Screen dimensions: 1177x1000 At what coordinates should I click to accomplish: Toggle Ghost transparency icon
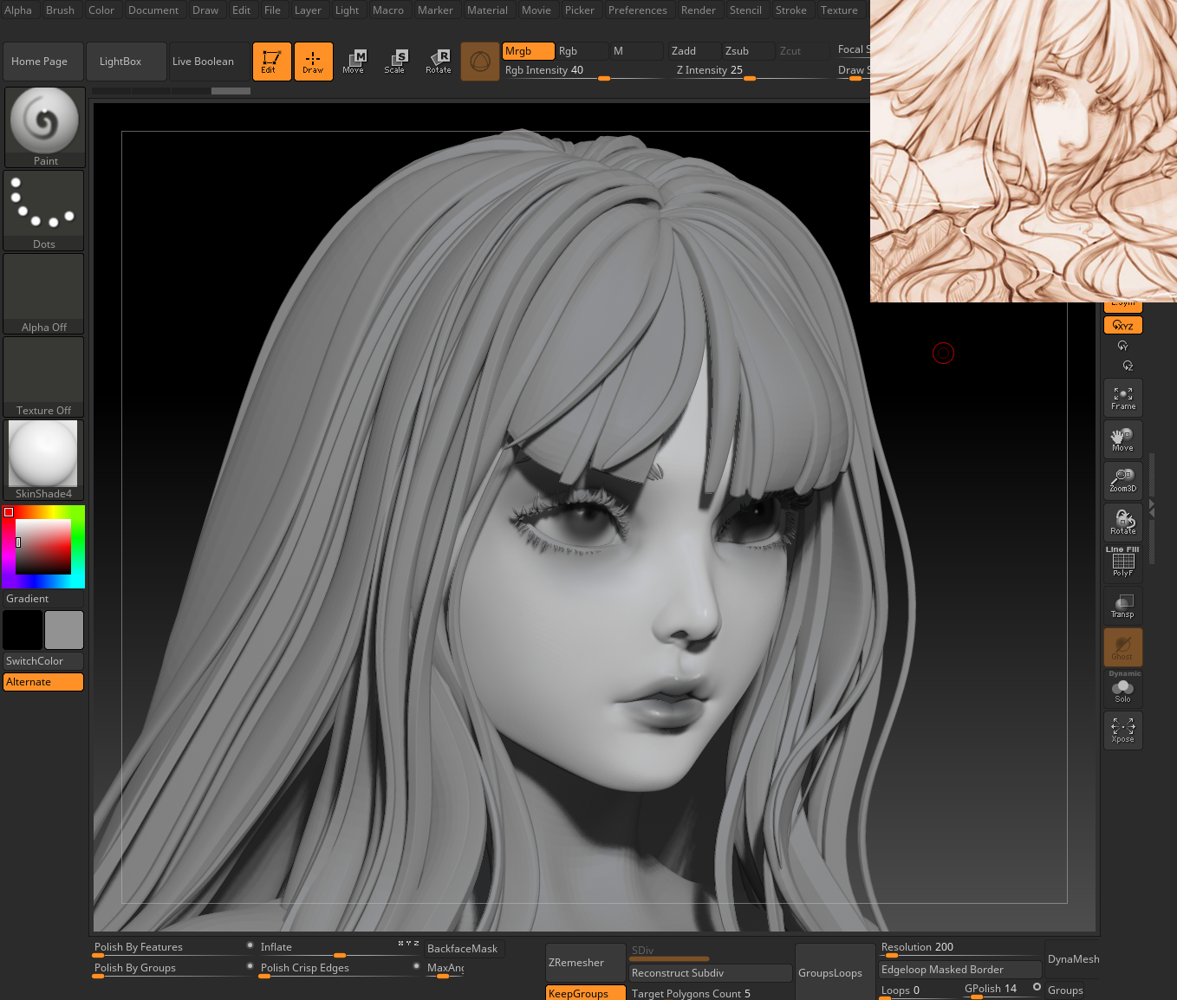pyautogui.click(x=1122, y=647)
